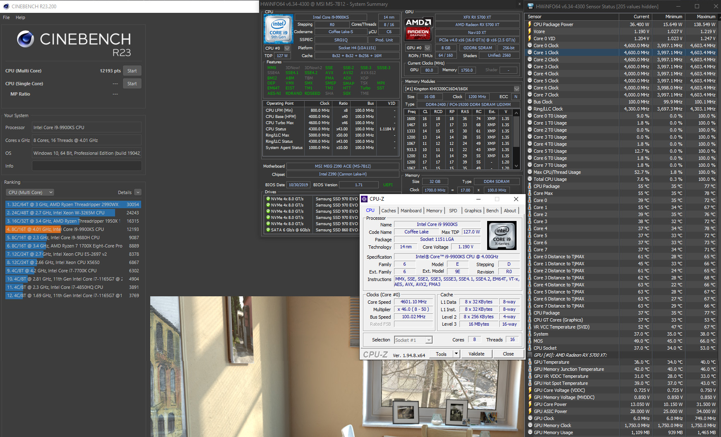Open the Bench tab in CPU-Z
Image resolution: width=721 pixels, height=437 pixels.
(493, 211)
